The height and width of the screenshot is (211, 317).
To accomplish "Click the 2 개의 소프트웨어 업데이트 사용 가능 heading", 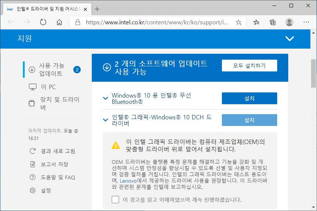I will point(161,67).
